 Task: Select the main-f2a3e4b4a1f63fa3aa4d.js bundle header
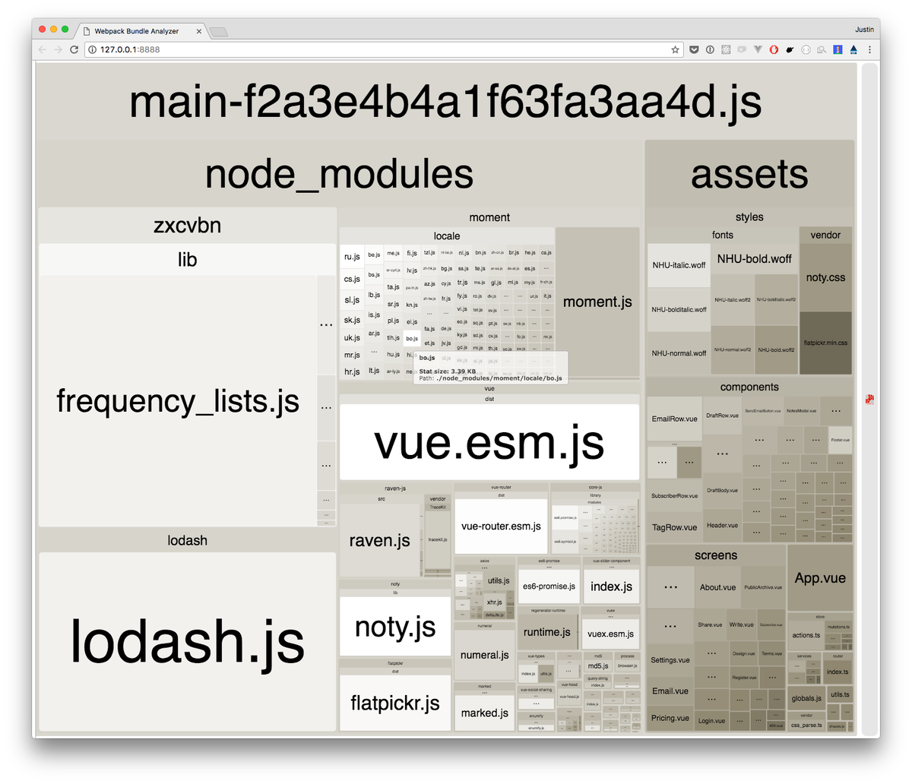(x=445, y=102)
